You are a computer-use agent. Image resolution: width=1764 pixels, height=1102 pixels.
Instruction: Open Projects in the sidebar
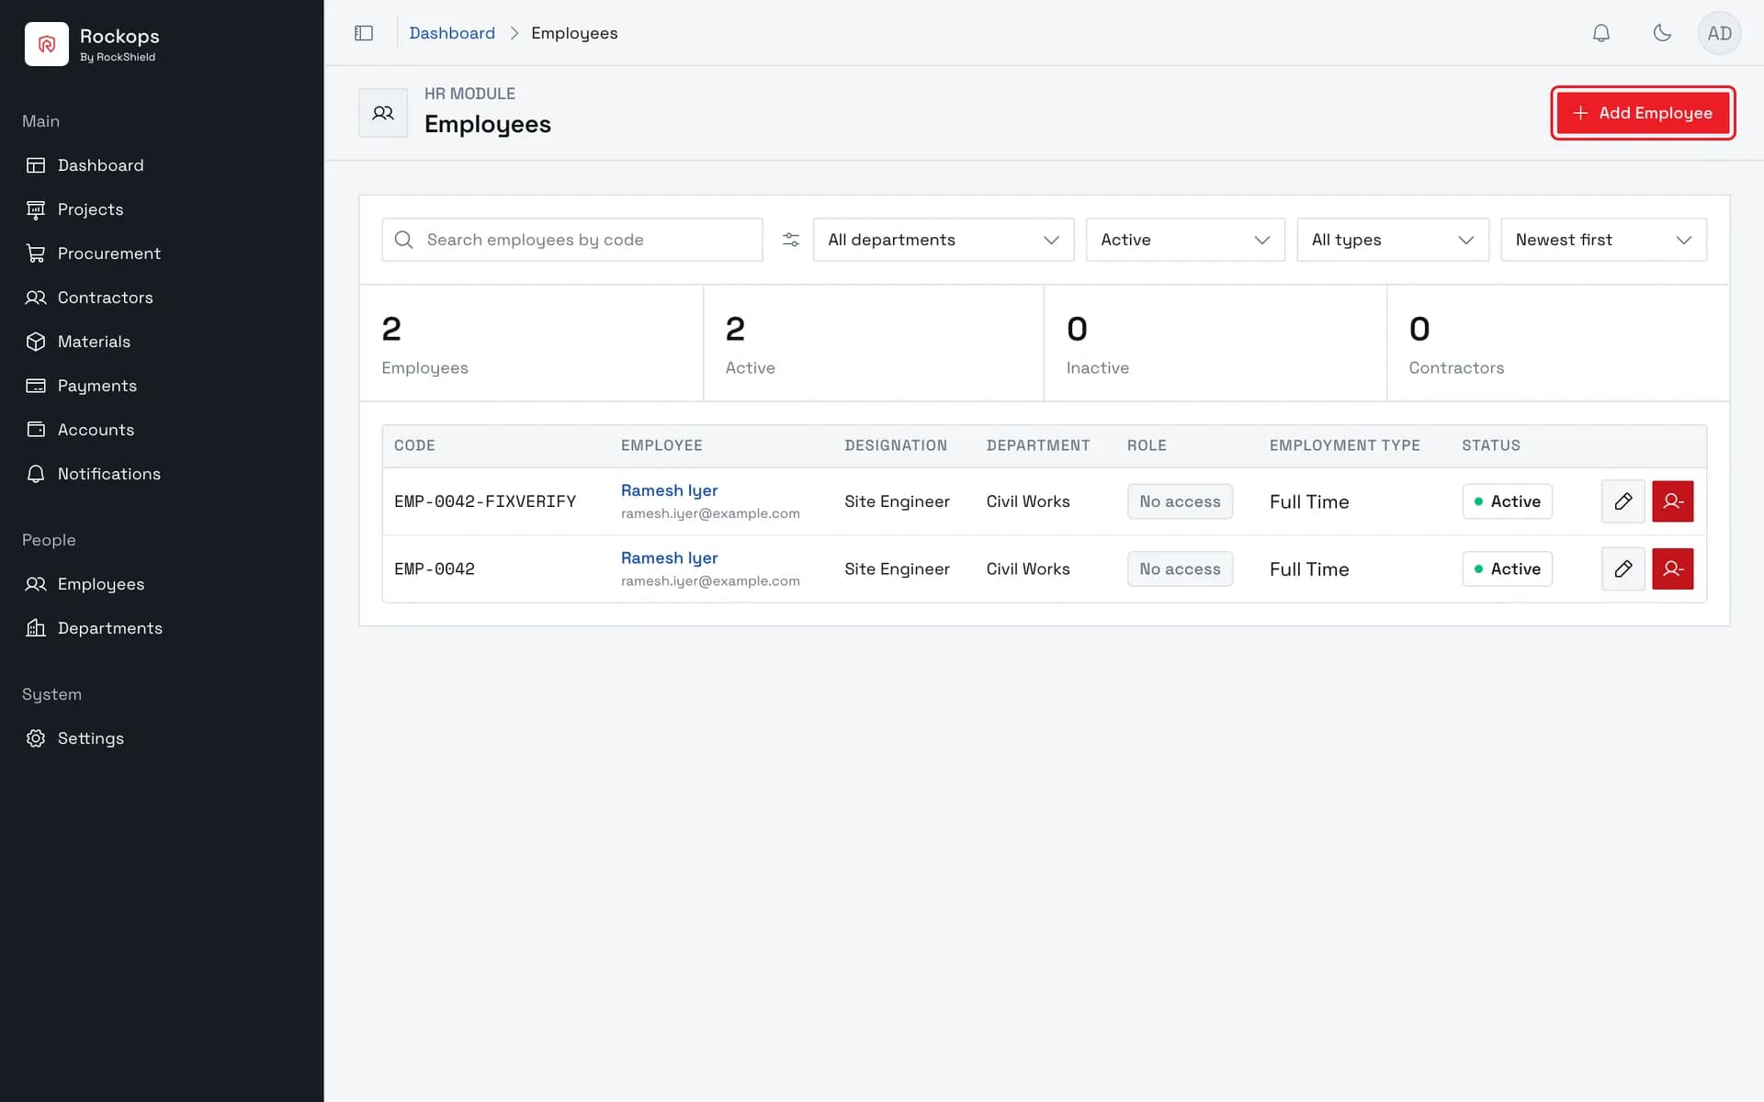(x=162, y=209)
